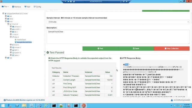The image size is (192, 108).
Task: Expand the Ext 5 node
Action: pos(11,34)
